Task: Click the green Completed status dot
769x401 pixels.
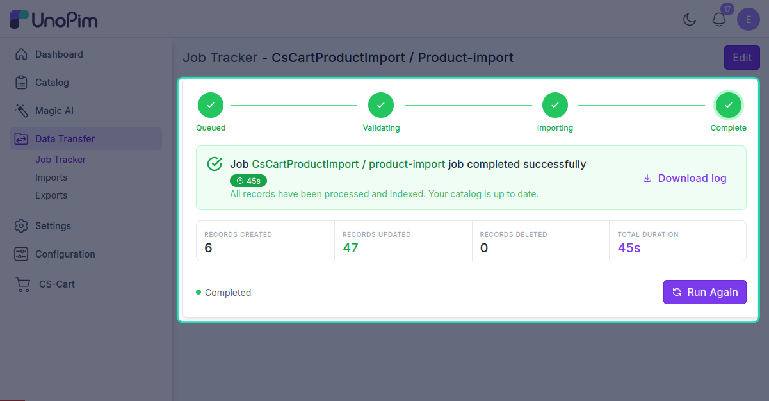Action: (198, 292)
